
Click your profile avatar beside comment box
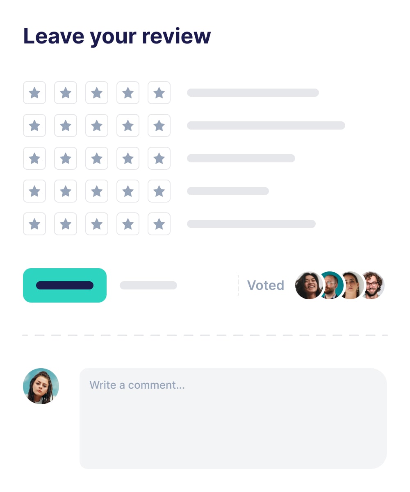click(x=41, y=386)
